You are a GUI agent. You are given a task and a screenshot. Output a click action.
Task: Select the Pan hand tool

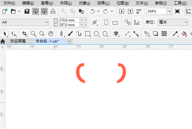pyautogui.click(x=51, y=34)
